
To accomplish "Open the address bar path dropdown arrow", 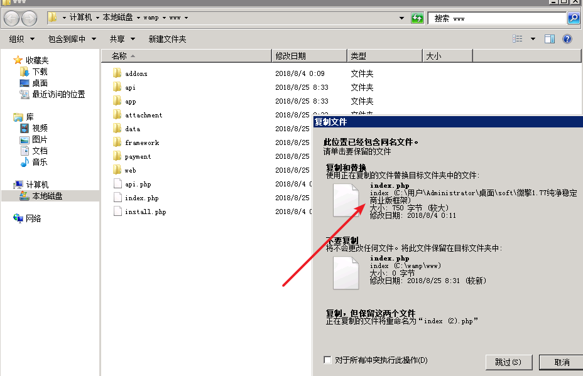I will point(400,18).
